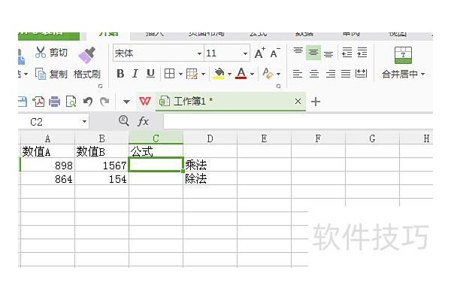Align text to bottom
Viewport: 451px width, 301px height.
pyautogui.click(x=328, y=54)
